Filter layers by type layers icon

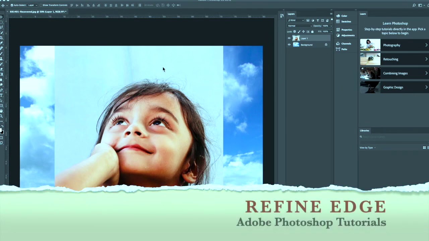318,20
